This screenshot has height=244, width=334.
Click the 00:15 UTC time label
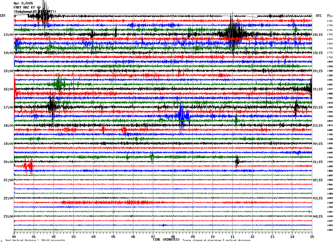click(x=318, y=144)
